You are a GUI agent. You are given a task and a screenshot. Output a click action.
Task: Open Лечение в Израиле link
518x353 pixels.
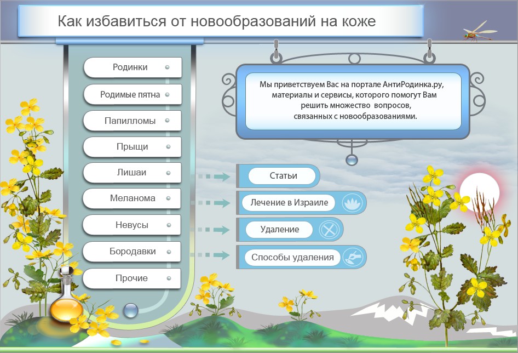289,202
